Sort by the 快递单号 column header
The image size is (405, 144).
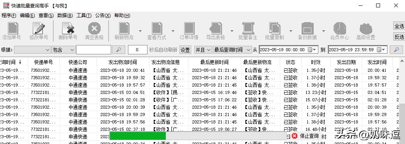[x=44, y=62]
